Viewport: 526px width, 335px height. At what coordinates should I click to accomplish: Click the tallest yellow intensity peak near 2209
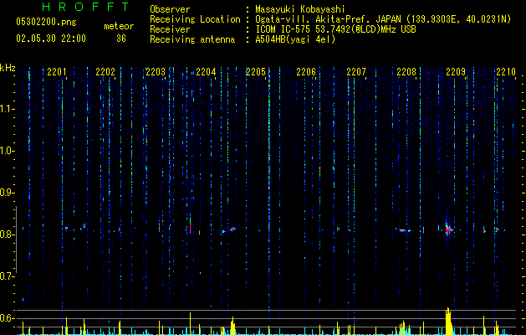pos(448,321)
